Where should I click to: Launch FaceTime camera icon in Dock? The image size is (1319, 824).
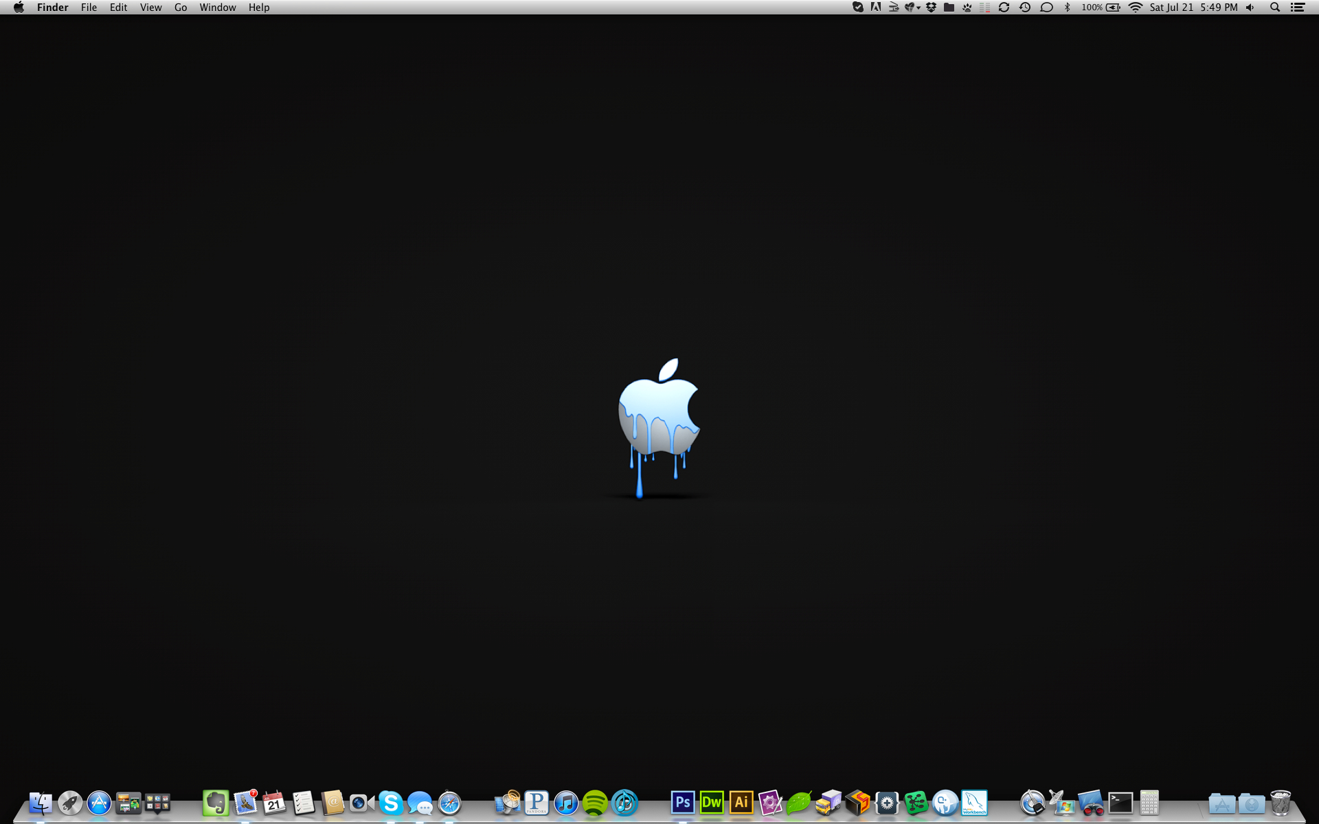tap(362, 802)
